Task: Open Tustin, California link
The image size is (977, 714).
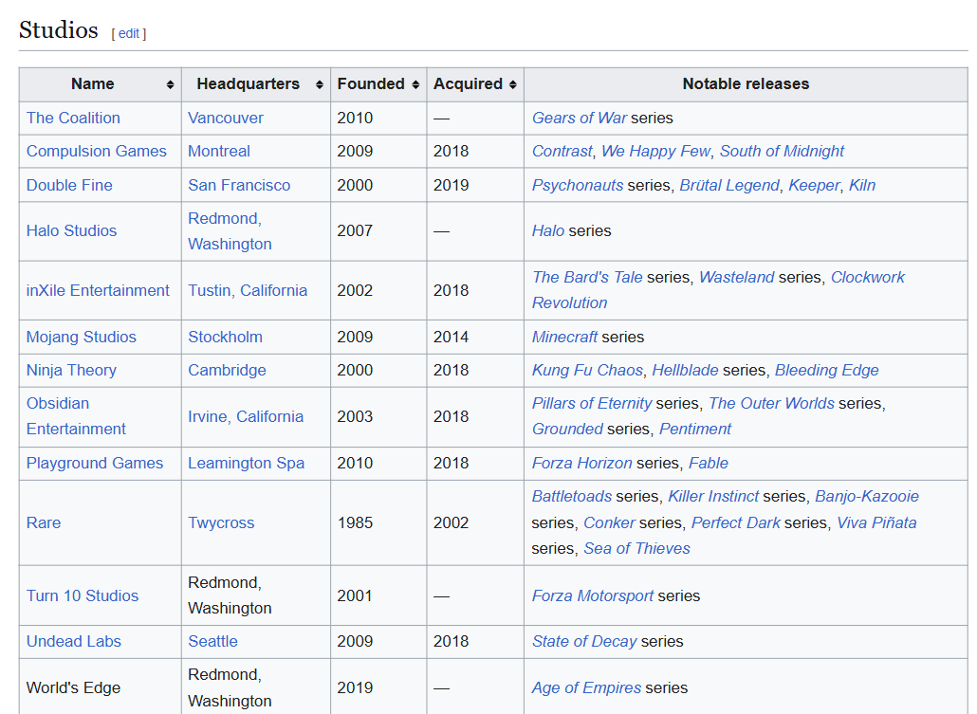Action: click(x=248, y=290)
